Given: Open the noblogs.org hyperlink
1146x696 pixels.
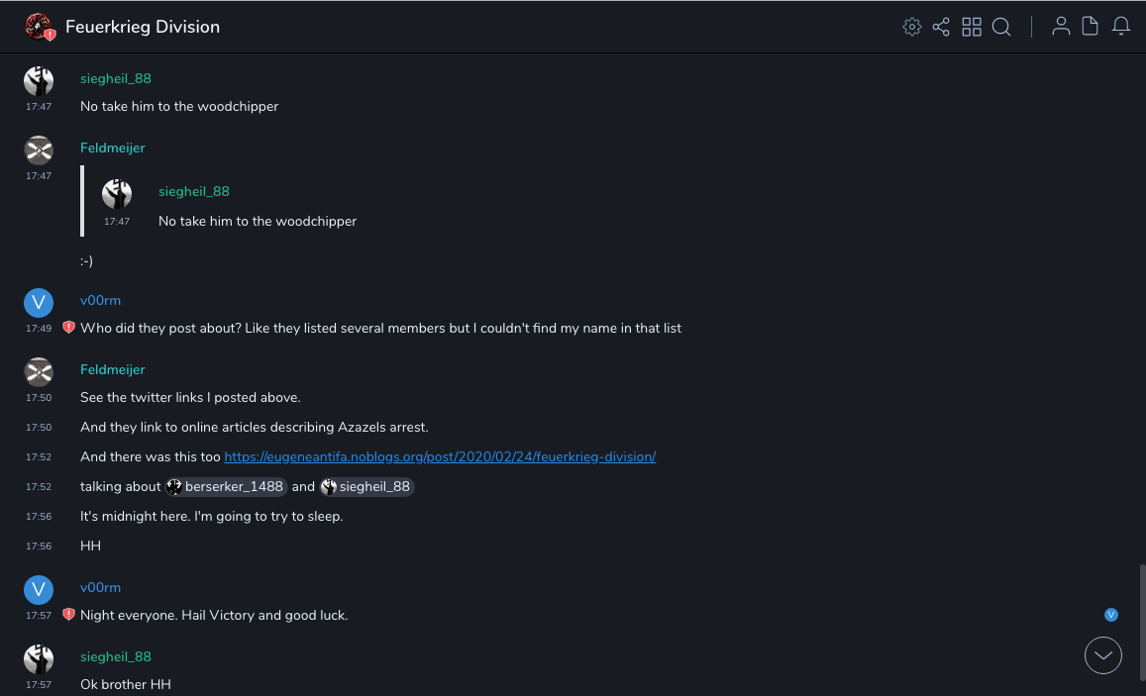Looking at the screenshot, I should click(440, 456).
